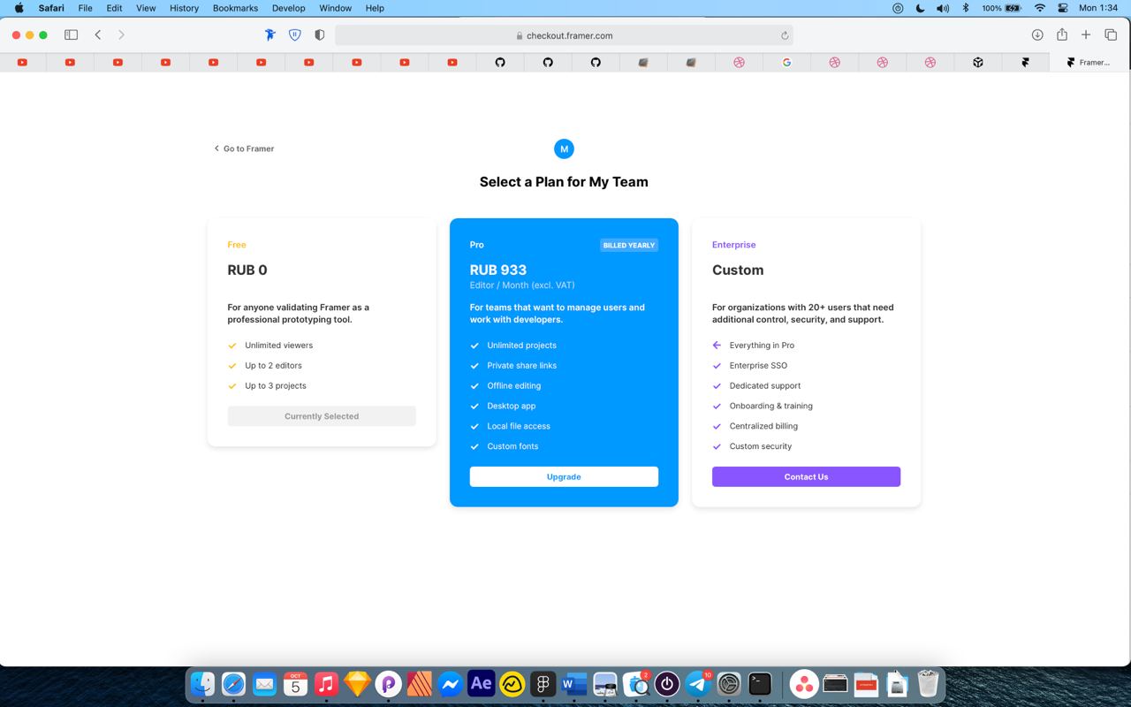
Task: Open the Apple menu
Action: [19, 8]
